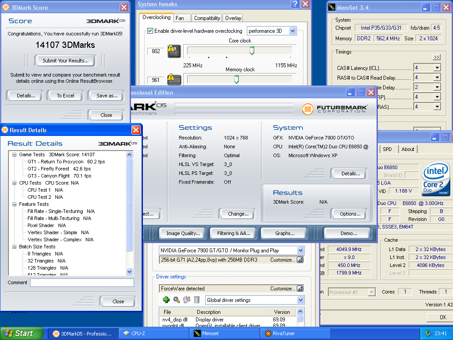Viewport: 453px width, 340px height.
Task: Click the green plus add profile icon
Action: click(166, 300)
